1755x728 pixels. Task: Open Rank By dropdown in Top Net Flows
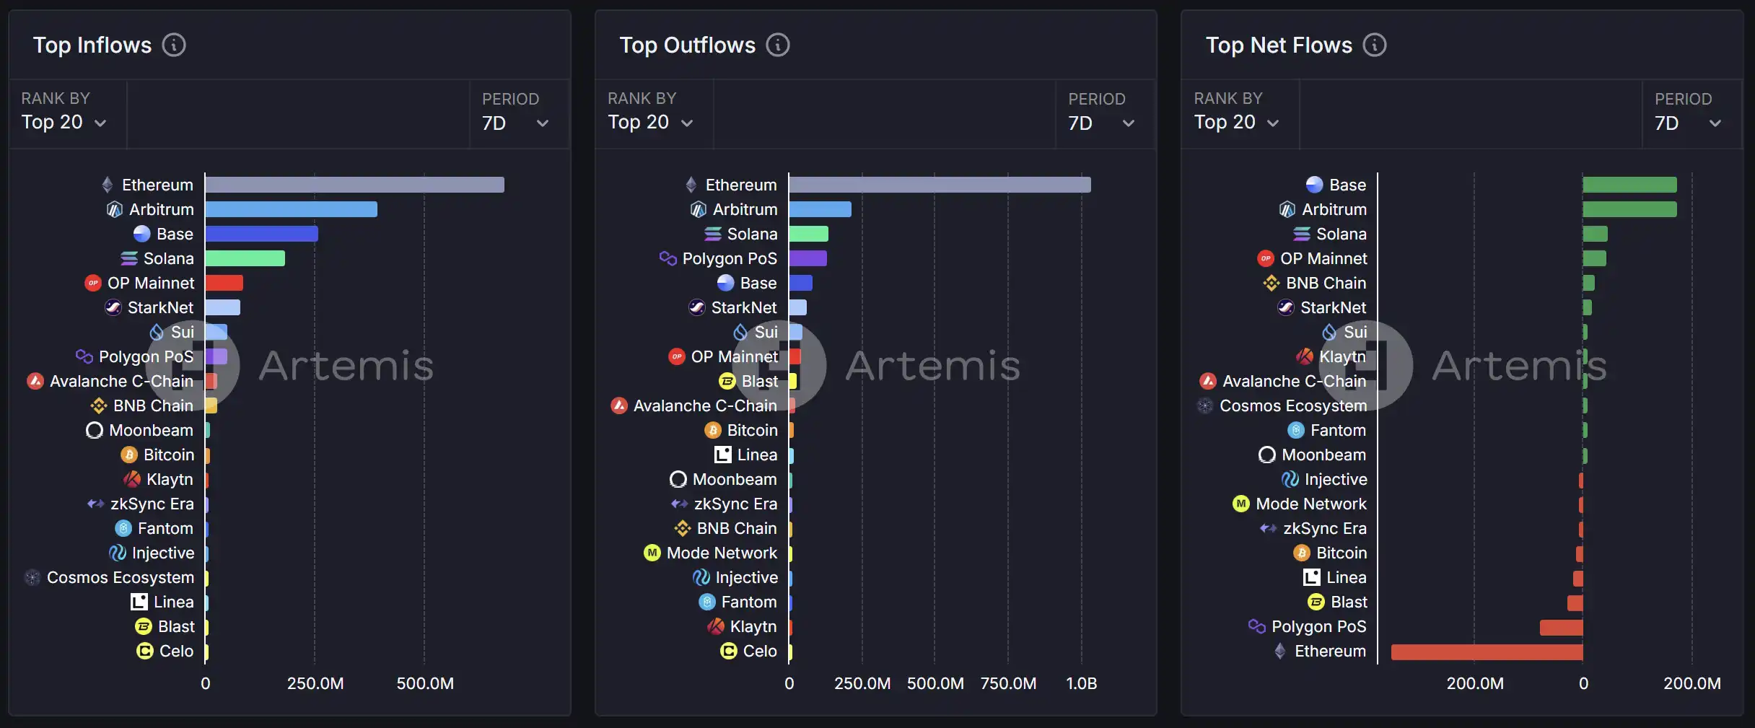pyautogui.click(x=1236, y=123)
